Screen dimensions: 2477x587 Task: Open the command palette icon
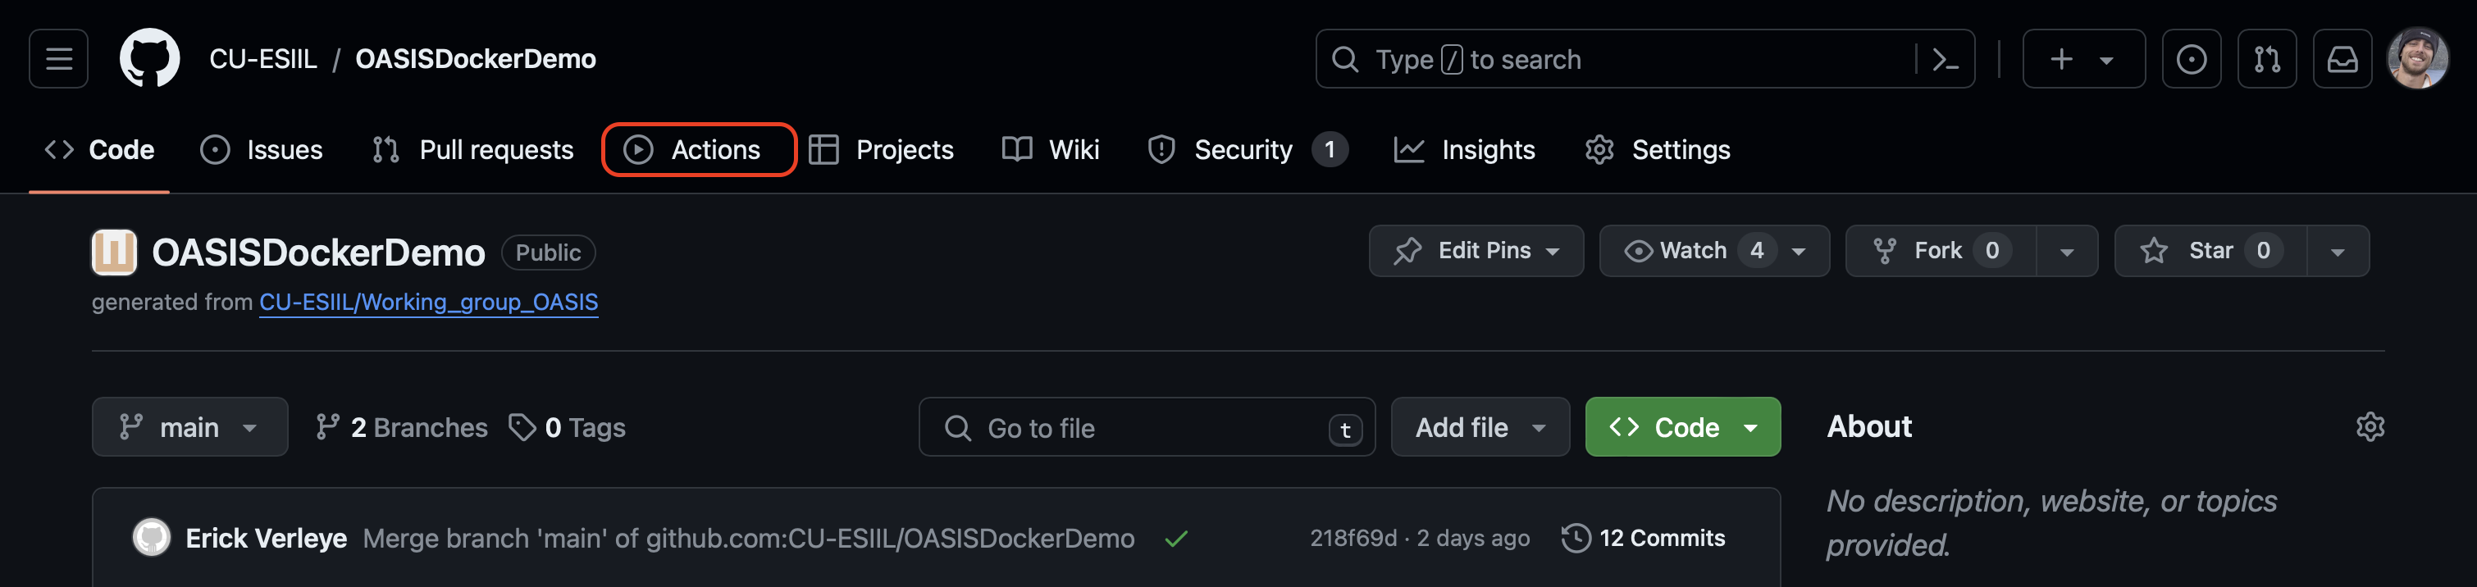1945,60
